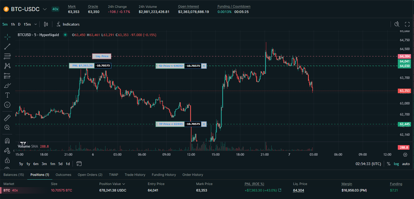This screenshot has width=414, height=199.
Task: Click the Liq. Price chart label
Action: coord(102,56)
